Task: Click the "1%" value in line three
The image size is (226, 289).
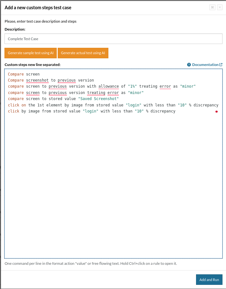Action: tap(132, 86)
